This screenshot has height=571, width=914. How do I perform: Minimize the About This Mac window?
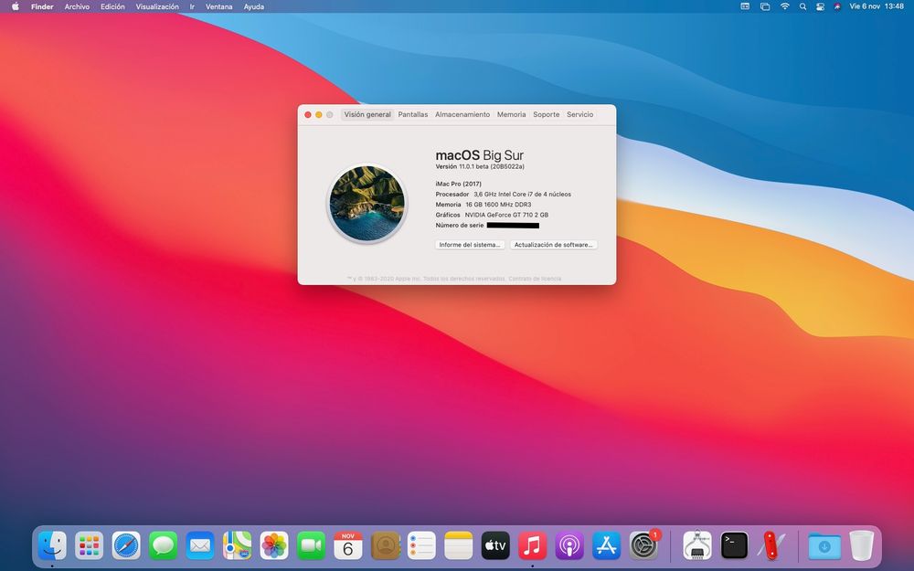319,115
